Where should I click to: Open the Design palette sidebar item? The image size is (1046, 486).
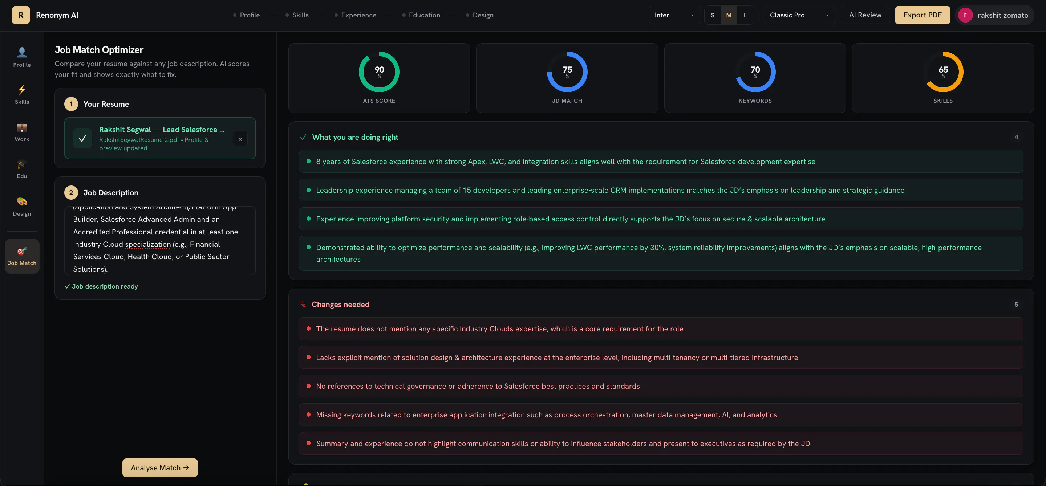coord(22,206)
